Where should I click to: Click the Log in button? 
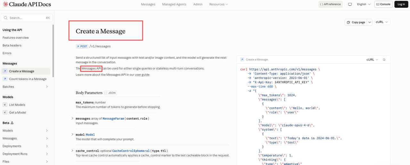(401, 4)
